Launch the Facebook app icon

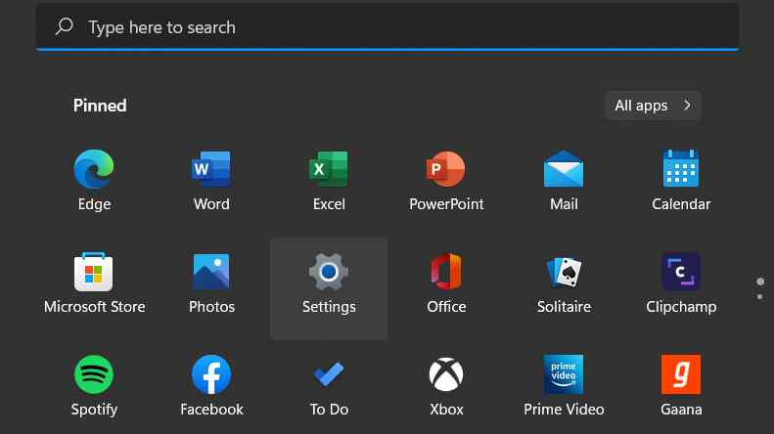[x=211, y=374]
